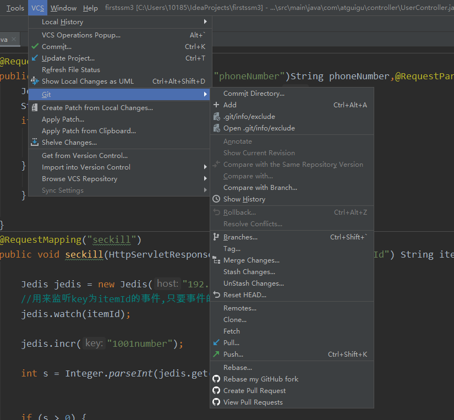
Task: Click the green Push arrow icon
Action: (x=216, y=354)
